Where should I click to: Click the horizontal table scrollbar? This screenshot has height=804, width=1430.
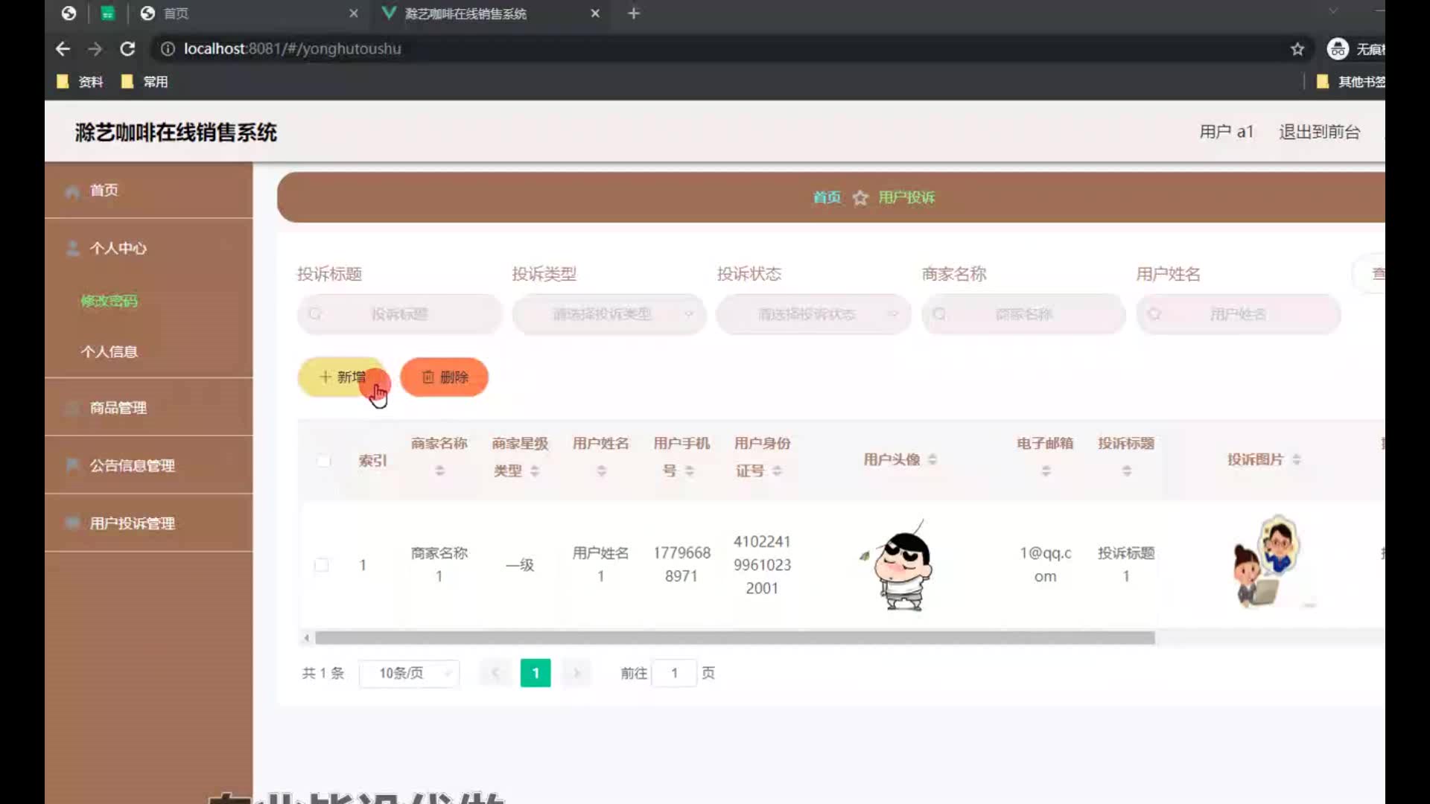(734, 638)
